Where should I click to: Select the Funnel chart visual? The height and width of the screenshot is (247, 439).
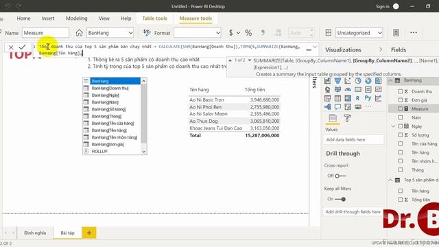(337, 81)
